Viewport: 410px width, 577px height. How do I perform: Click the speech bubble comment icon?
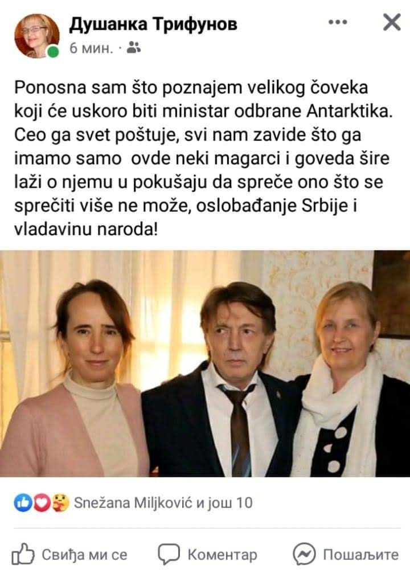pos(169,554)
